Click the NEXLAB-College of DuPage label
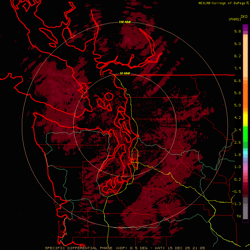 click(x=222, y=3)
